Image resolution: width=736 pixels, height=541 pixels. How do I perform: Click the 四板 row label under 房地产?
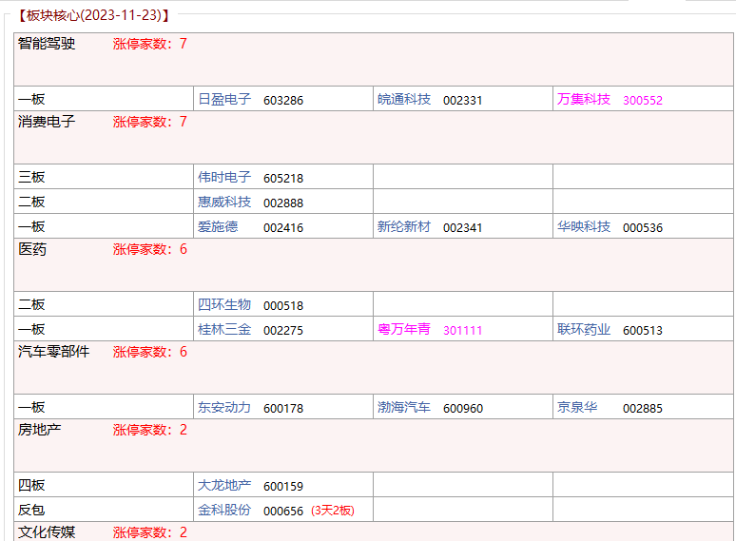pyautogui.click(x=31, y=486)
